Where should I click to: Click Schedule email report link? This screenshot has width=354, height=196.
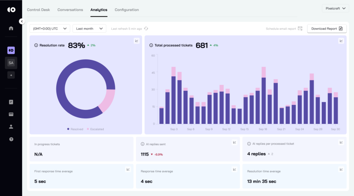pyautogui.click(x=284, y=28)
